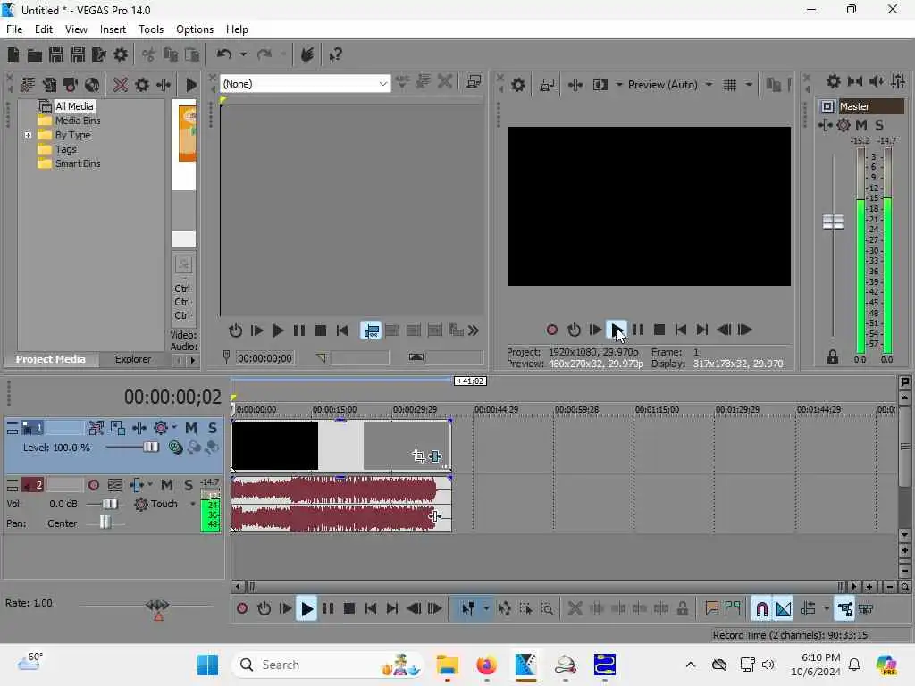Mute audio track 2
The height and width of the screenshot is (686, 915).
tap(167, 485)
